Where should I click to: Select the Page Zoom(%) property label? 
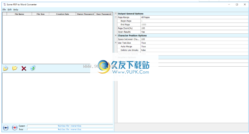125,28
